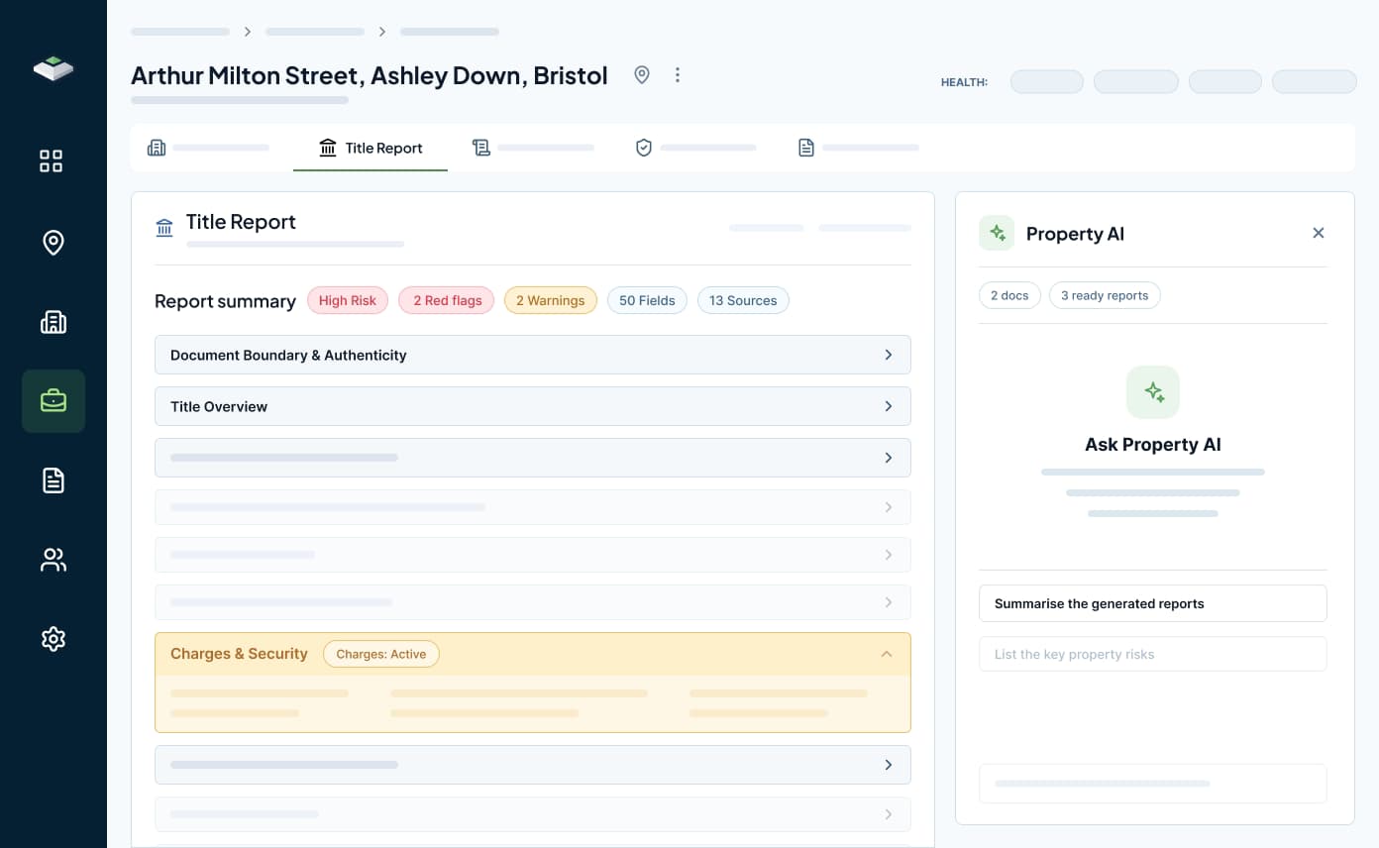Click the 50 Fields badge
This screenshot has width=1379, height=848.
[647, 300]
